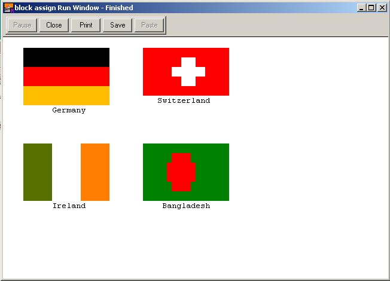The width and height of the screenshot is (390, 281).
Task: Click the Close button in the toolbar
Action: [54, 25]
